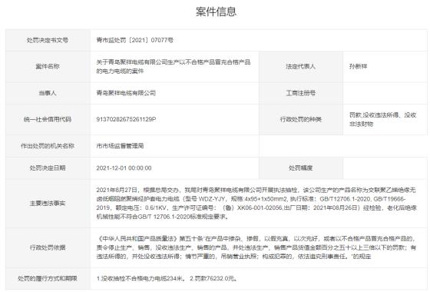
Task: Click party value 青岛聚祥电缆有限公司
Action: pyautogui.click(x=126, y=93)
